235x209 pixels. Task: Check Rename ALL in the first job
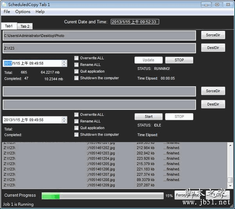76,65
